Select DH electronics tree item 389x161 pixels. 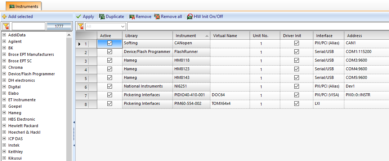22,80
